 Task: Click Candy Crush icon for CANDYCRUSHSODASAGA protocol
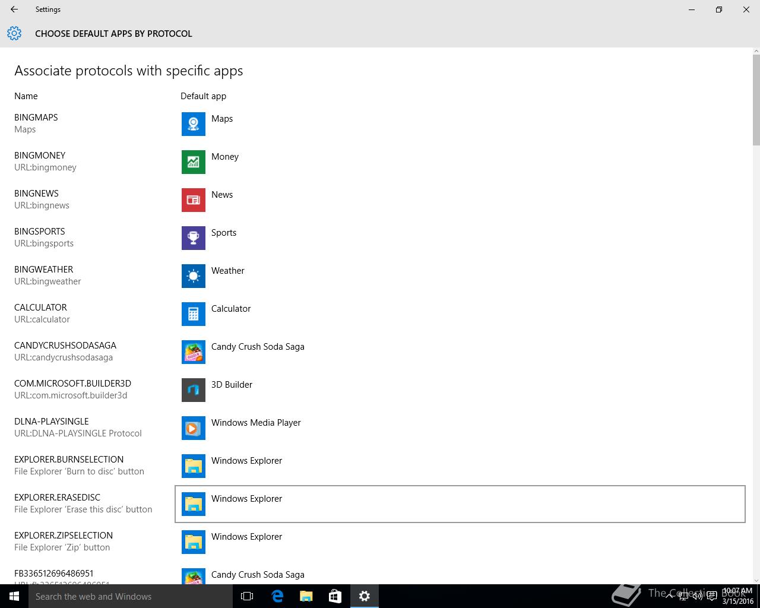(194, 351)
